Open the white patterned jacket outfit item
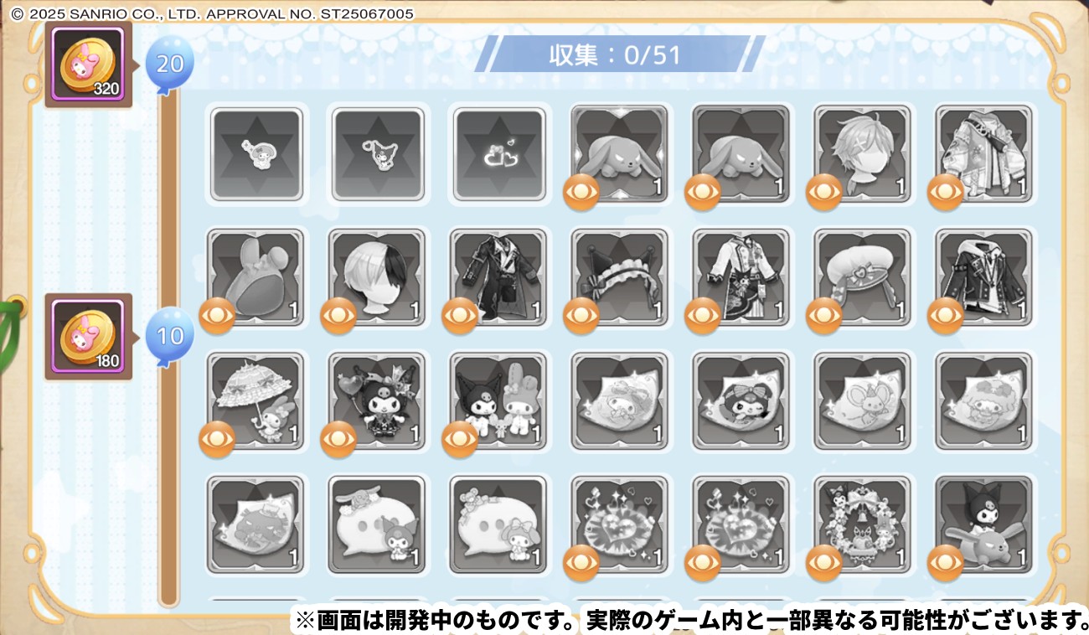Viewport: 1089px width, 635px height. (985, 154)
